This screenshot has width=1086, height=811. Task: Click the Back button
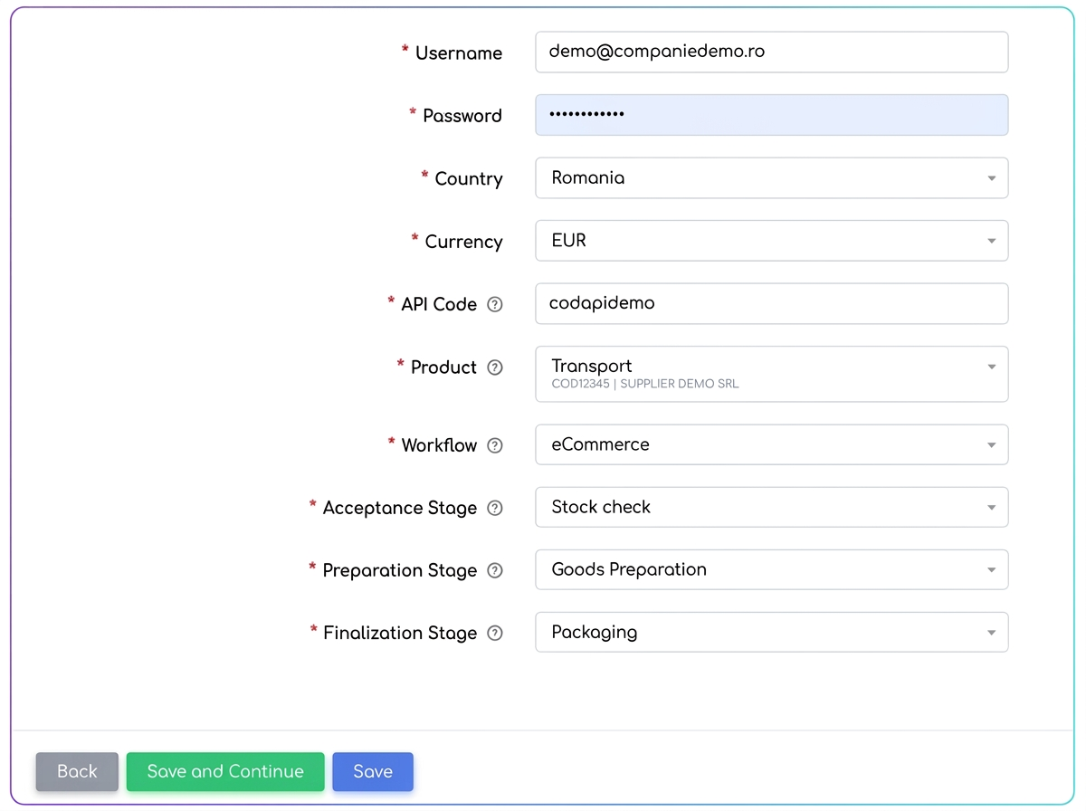tap(77, 772)
